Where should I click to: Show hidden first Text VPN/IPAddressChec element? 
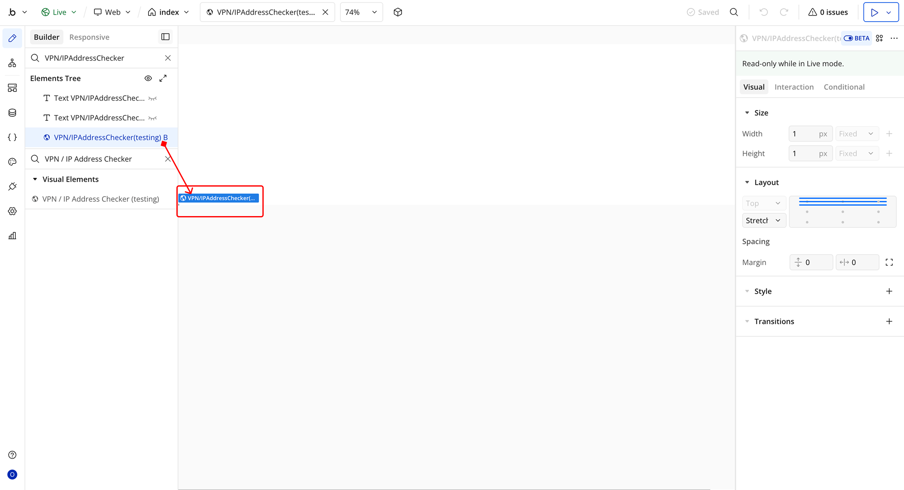[153, 98]
